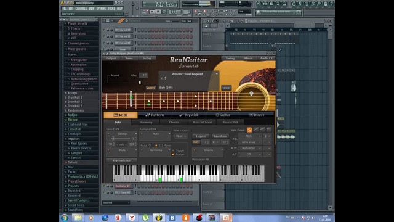Switch to the Guitar tab
Screen dimensions: 394x222
coord(223,115)
